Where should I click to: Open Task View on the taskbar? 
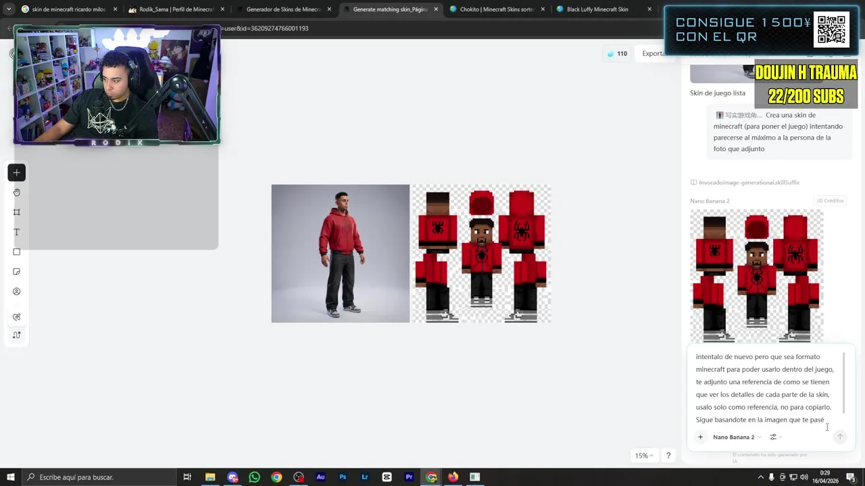click(188, 477)
